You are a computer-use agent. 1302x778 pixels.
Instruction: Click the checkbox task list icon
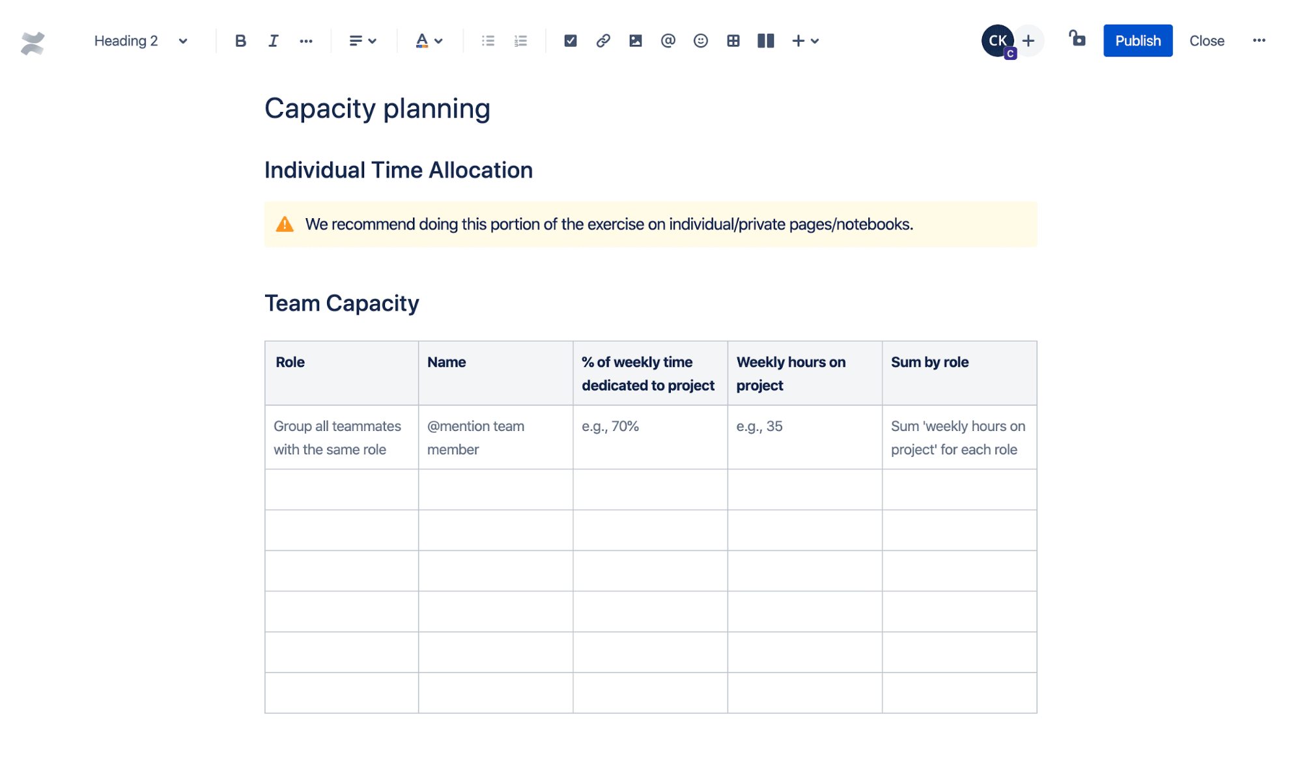[x=569, y=41]
